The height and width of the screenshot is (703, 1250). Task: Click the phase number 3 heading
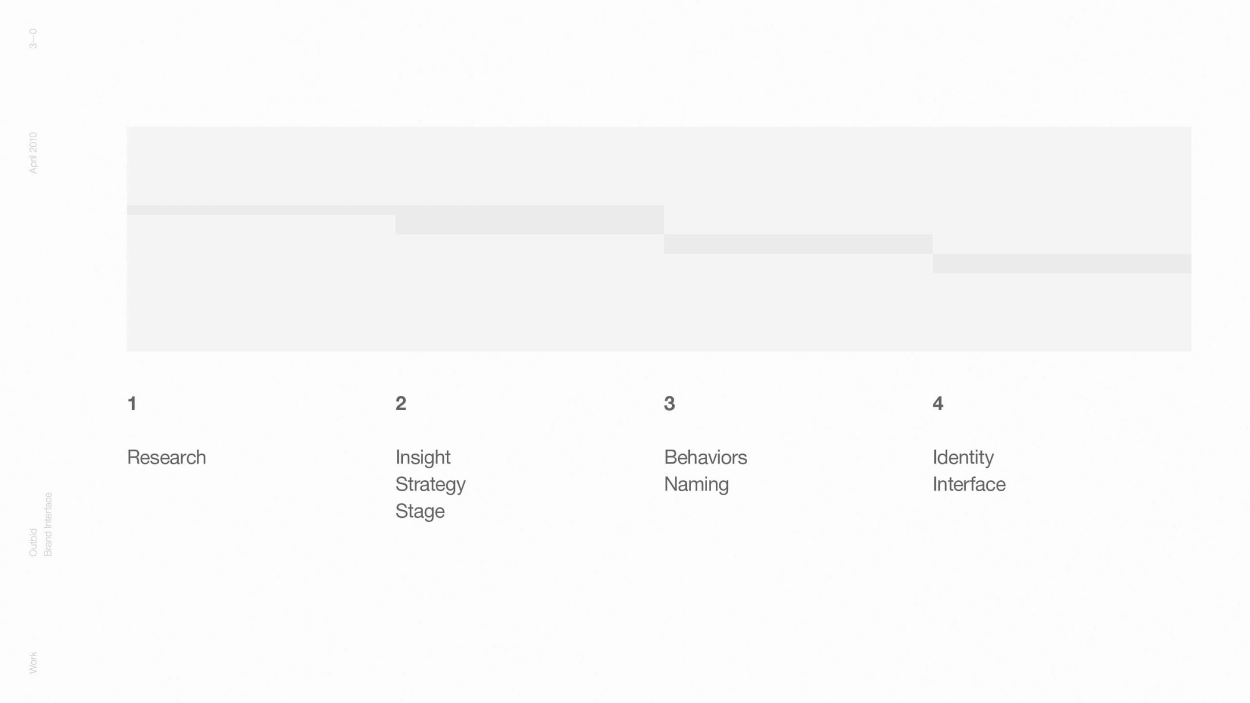669,403
